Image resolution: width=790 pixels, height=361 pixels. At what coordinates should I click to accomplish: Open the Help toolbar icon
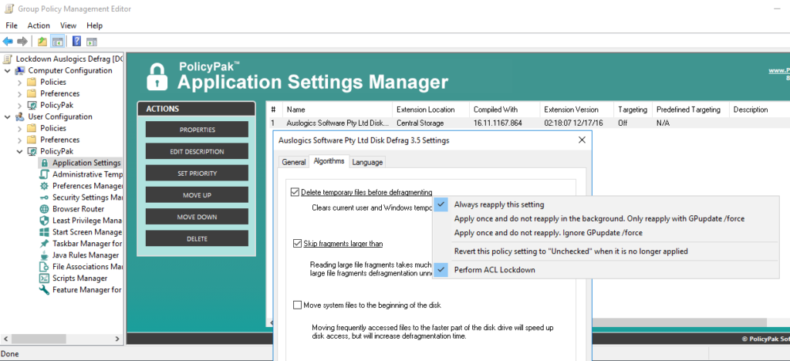(x=77, y=42)
